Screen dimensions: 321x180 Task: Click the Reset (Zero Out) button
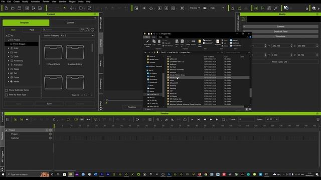pyautogui.click(x=280, y=61)
